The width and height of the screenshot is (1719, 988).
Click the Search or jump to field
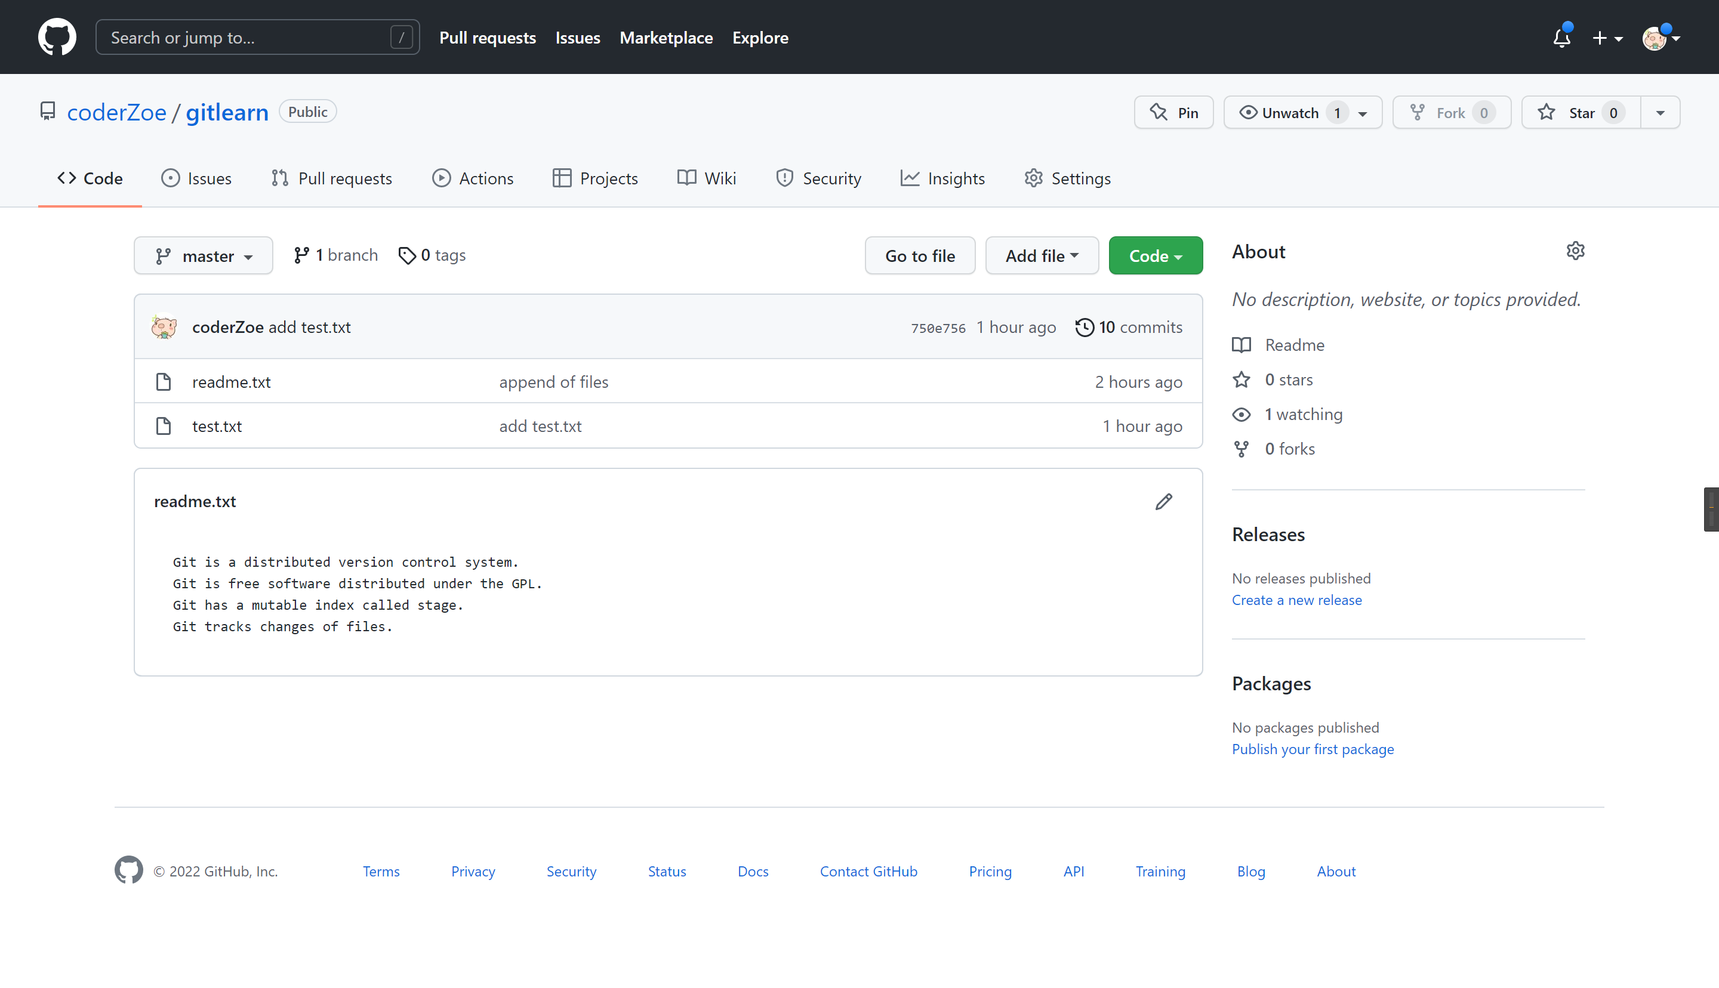258,38
